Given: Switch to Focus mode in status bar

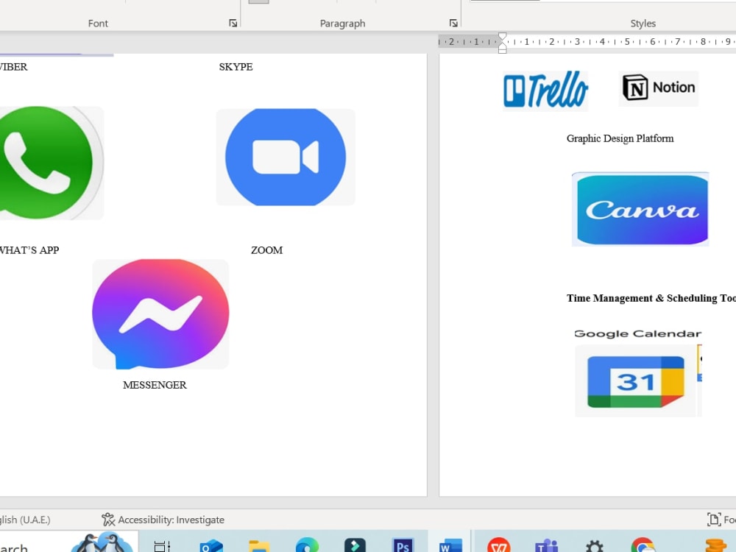Looking at the screenshot, I should (x=721, y=520).
